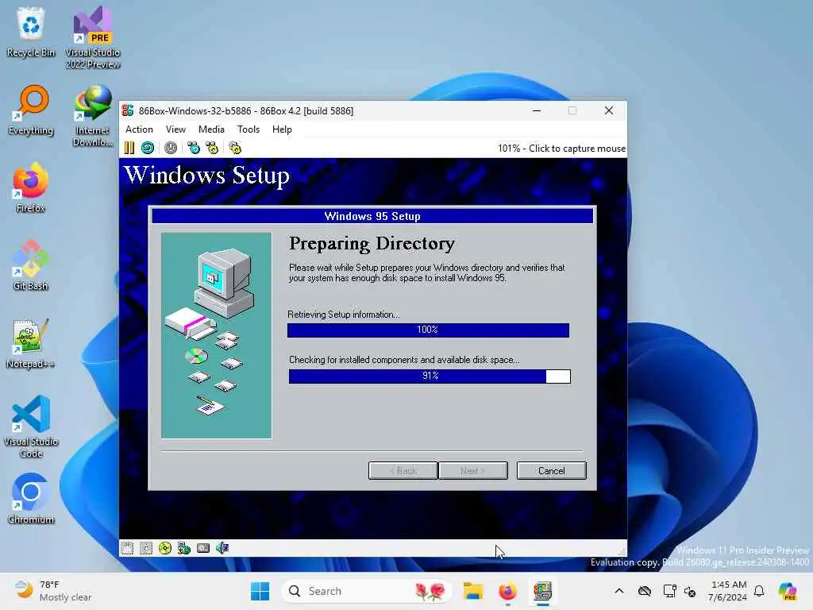Screen dimensions: 813x610
Task: Select Visual Studio 2022 Preview shortcut
Action: (93, 37)
